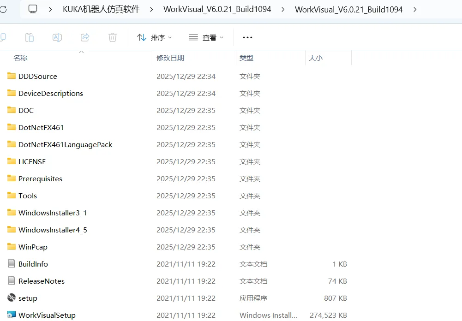Click the copy icon in toolbar
462x321 pixels.
(3, 37)
